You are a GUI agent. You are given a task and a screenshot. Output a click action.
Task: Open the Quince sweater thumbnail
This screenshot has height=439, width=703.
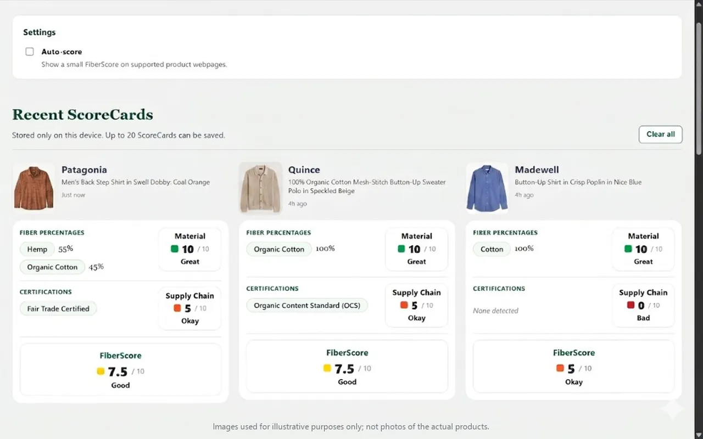pos(261,187)
